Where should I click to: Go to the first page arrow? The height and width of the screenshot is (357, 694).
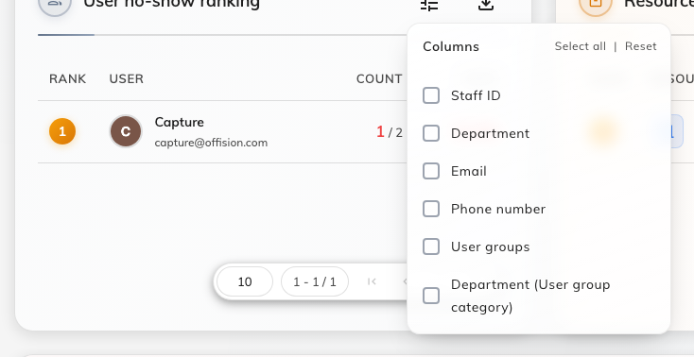372,281
